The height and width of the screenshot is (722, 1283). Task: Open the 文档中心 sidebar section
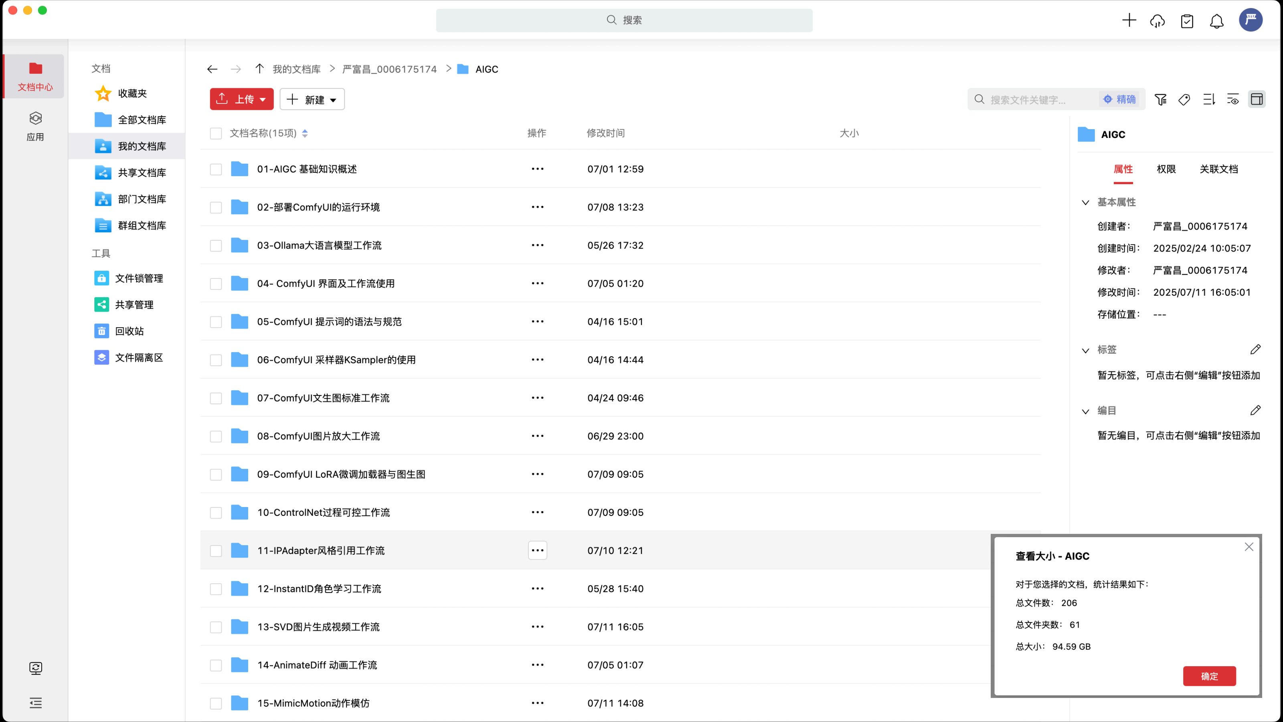(x=35, y=76)
